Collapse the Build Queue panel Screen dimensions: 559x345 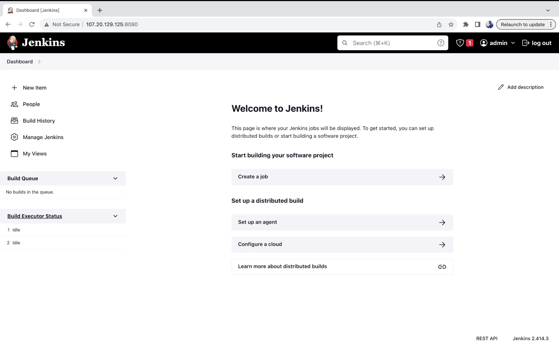[x=115, y=178]
